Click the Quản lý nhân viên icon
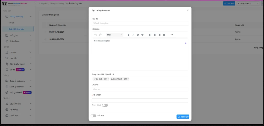The image size is (264, 126). (7, 81)
